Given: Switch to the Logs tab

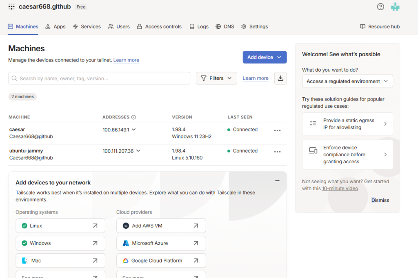Looking at the screenshot, I should (199, 26).
